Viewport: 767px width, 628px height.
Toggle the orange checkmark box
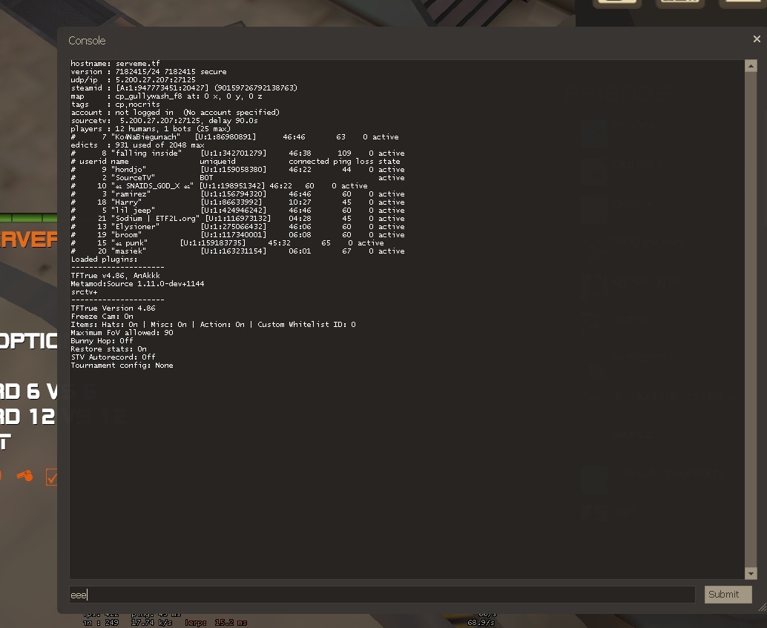(52, 477)
